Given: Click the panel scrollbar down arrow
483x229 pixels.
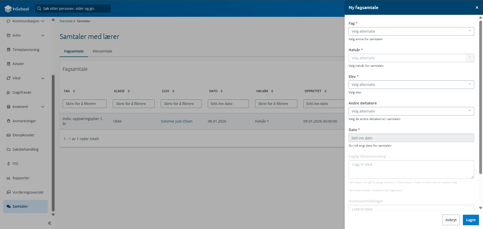Looking at the screenshot, I should (x=480, y=208).
